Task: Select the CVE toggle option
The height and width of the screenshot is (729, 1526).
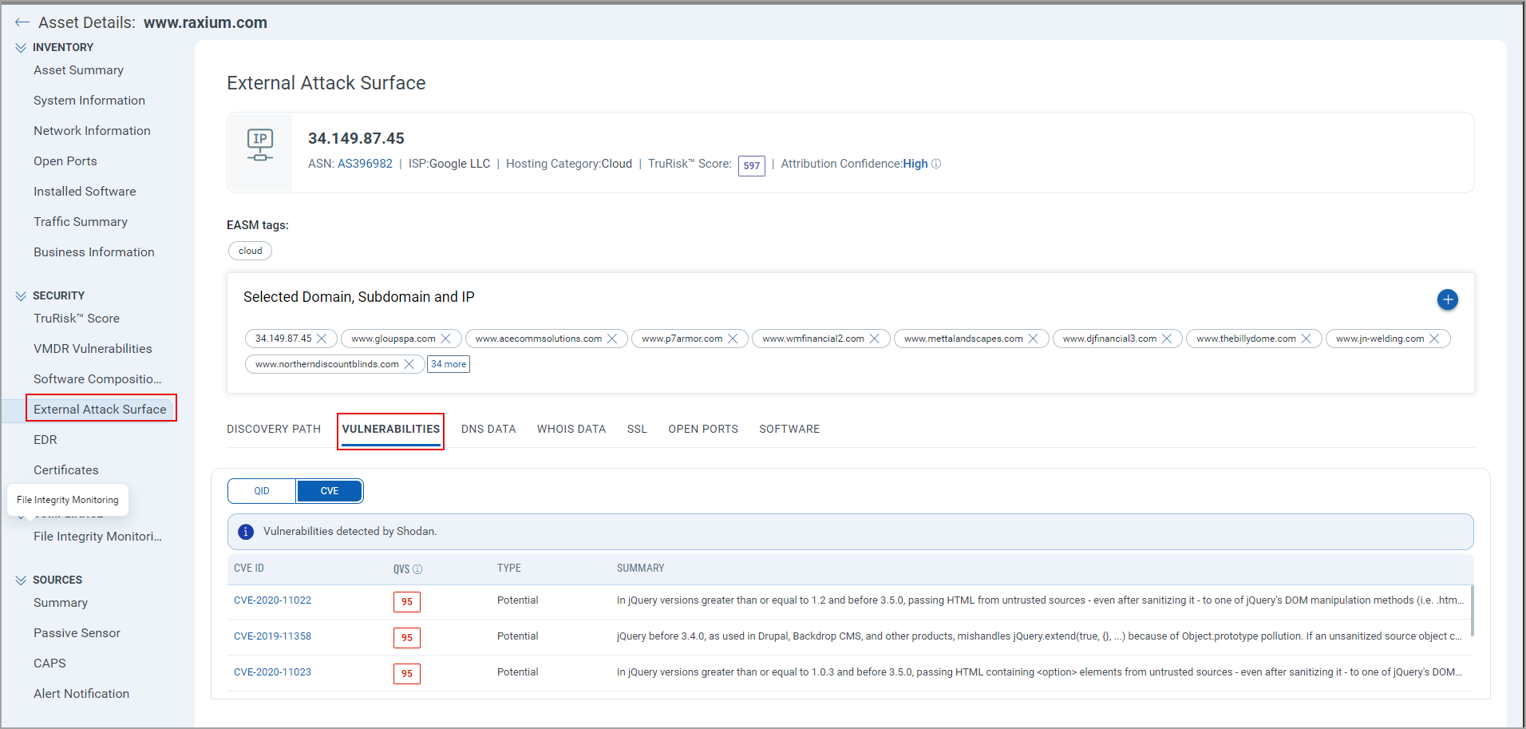Action: coord(329,490)
